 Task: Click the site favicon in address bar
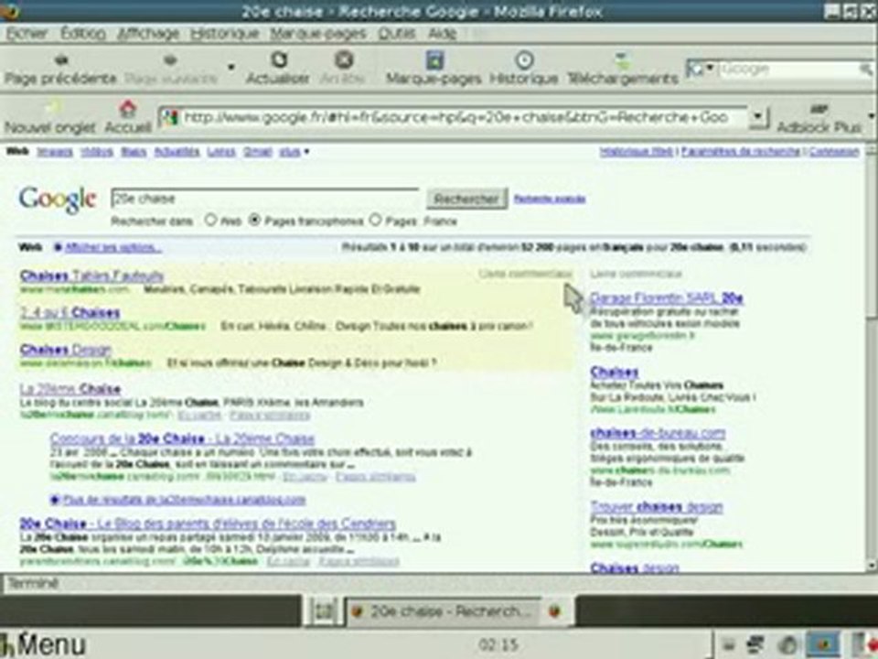(x=170, y=117)
